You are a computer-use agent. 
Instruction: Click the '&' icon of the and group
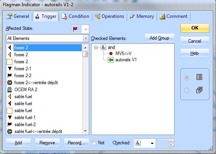click(103, 47)
